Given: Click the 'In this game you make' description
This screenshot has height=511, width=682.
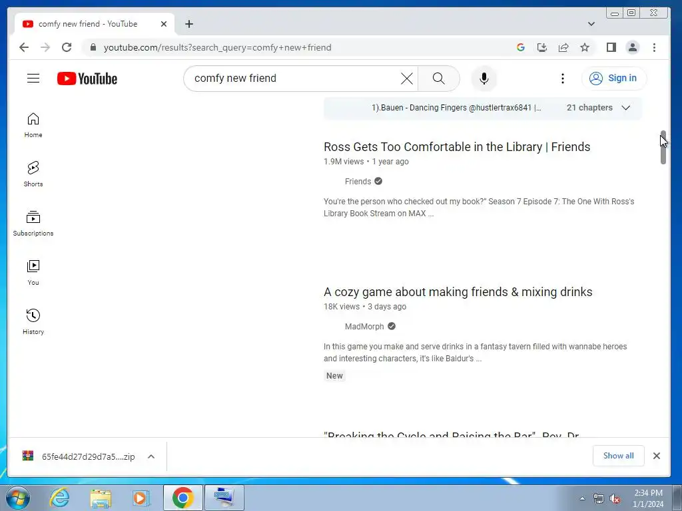Looking at the screenshot, I should point(475,353).
